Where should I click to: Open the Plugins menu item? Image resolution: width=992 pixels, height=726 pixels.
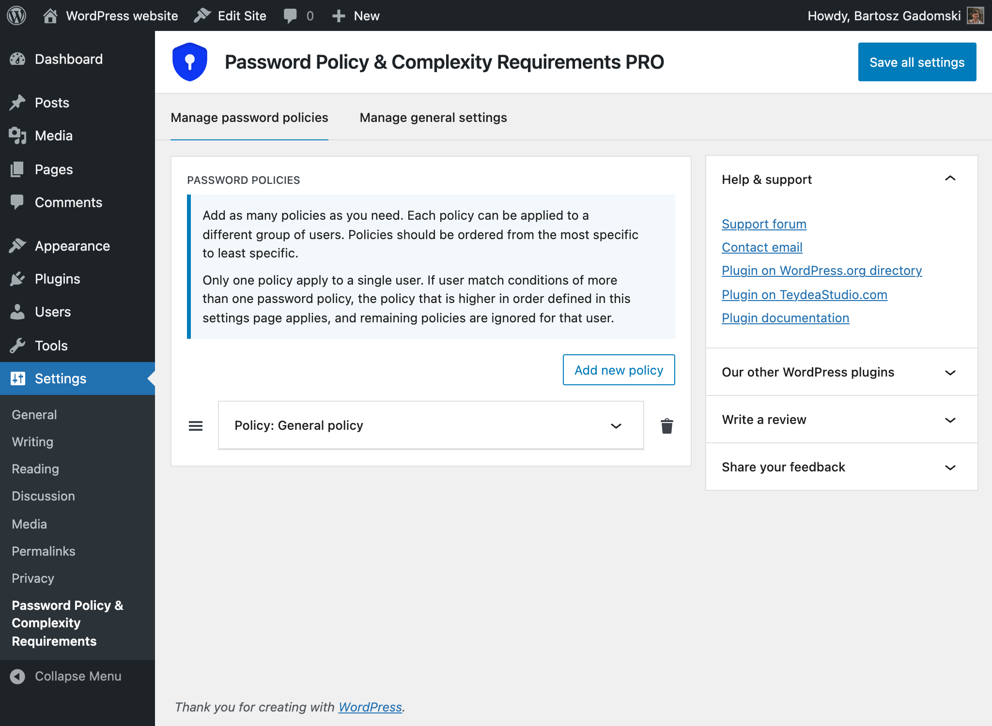coord(77,279)
